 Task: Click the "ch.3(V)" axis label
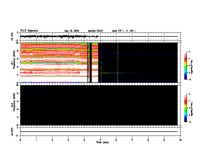coord(12,132)
